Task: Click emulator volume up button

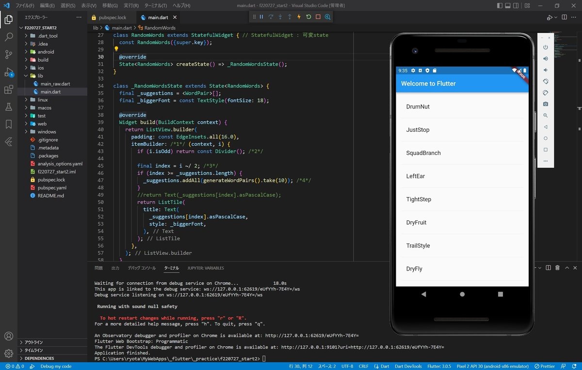Action: pos(546,59)
